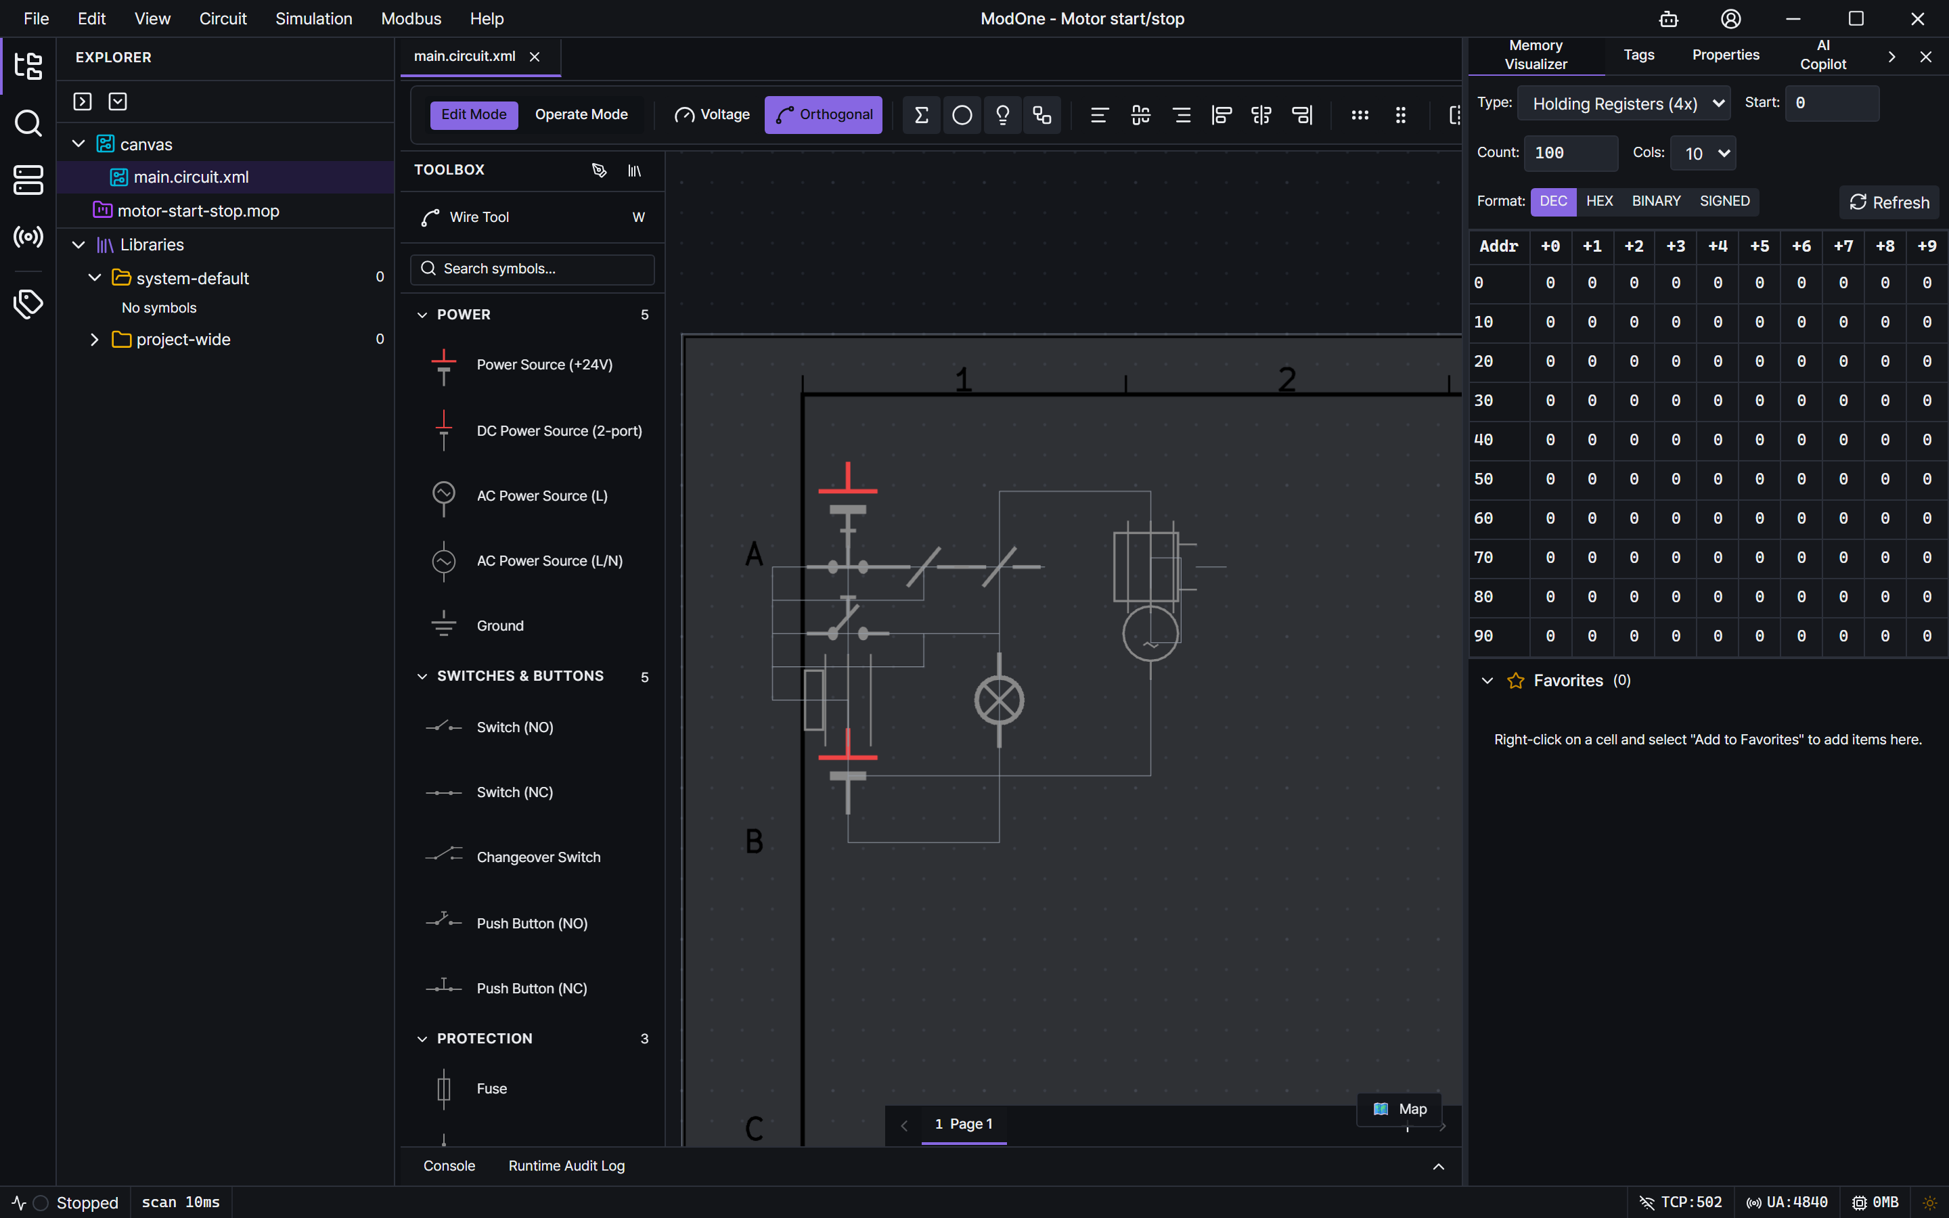
Task: Click the collapse-all icon in Explorer
Action: (118, 101)
